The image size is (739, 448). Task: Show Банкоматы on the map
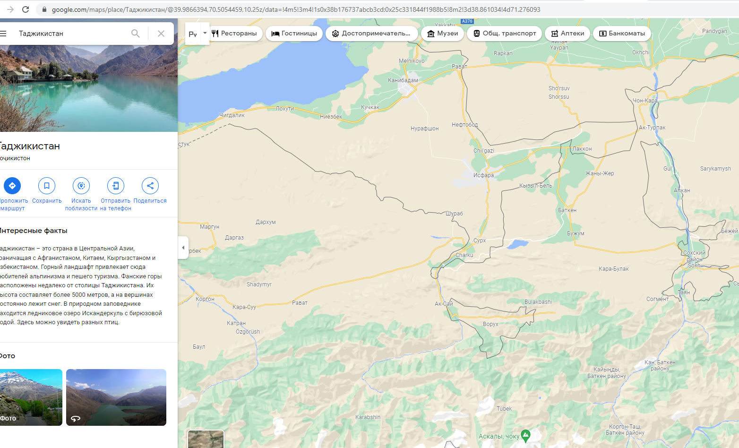point(622,34)
